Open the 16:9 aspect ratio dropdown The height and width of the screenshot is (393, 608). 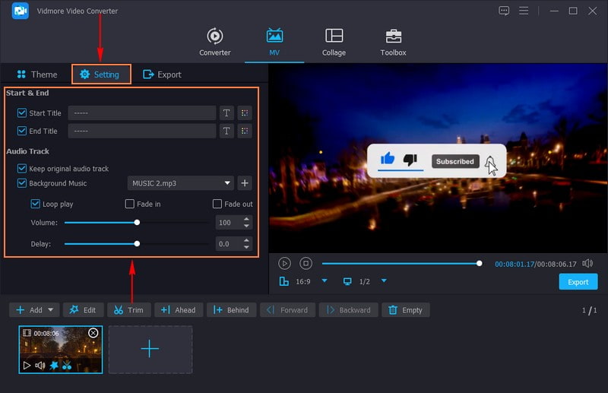[x=325, y=281]
